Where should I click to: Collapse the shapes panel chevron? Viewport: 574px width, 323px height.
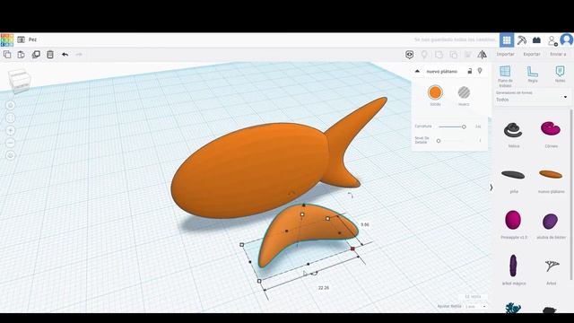[491, 188]
